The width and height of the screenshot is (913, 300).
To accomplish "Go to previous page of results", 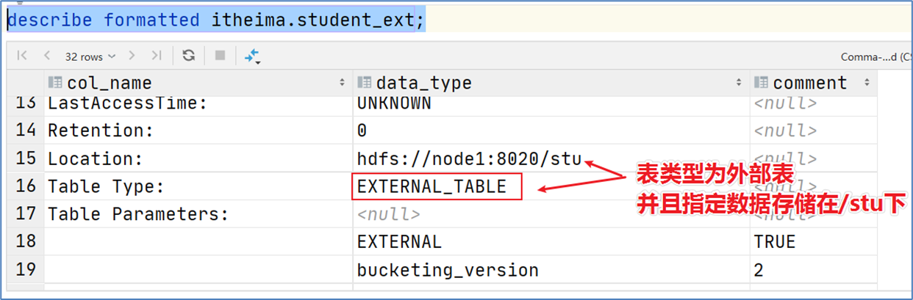I will [47, 56].
